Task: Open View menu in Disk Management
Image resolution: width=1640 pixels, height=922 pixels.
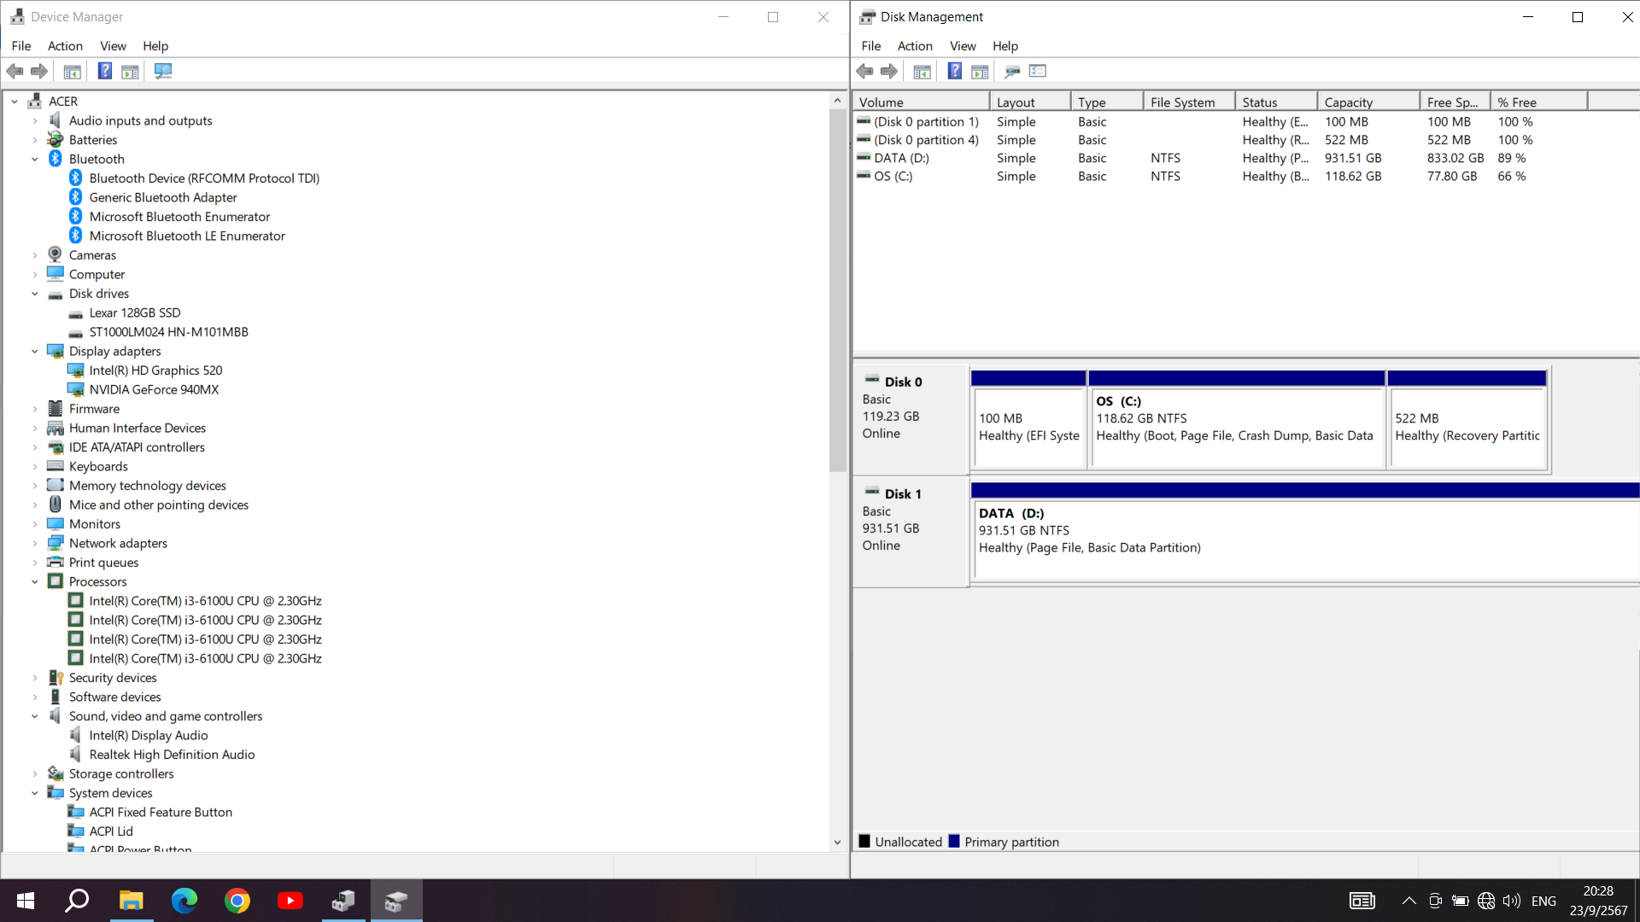Action: 963,46
